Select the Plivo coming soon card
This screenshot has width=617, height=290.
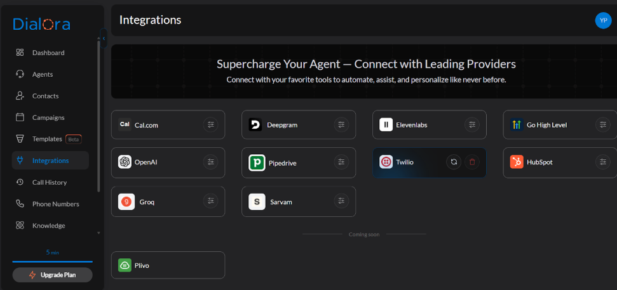168,265
